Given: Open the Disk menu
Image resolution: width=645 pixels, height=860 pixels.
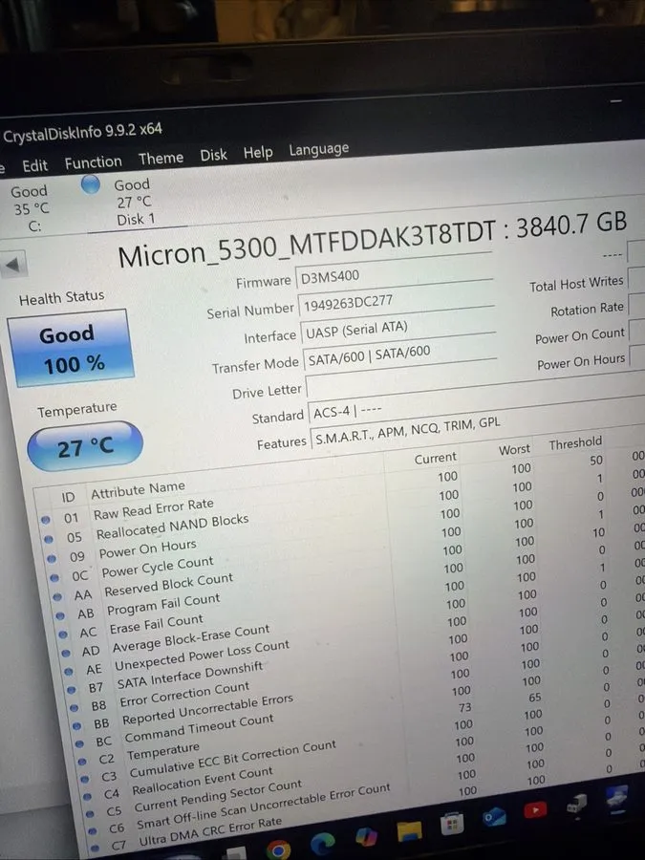Looking at the screenshot, I should (x=213, y=155).
